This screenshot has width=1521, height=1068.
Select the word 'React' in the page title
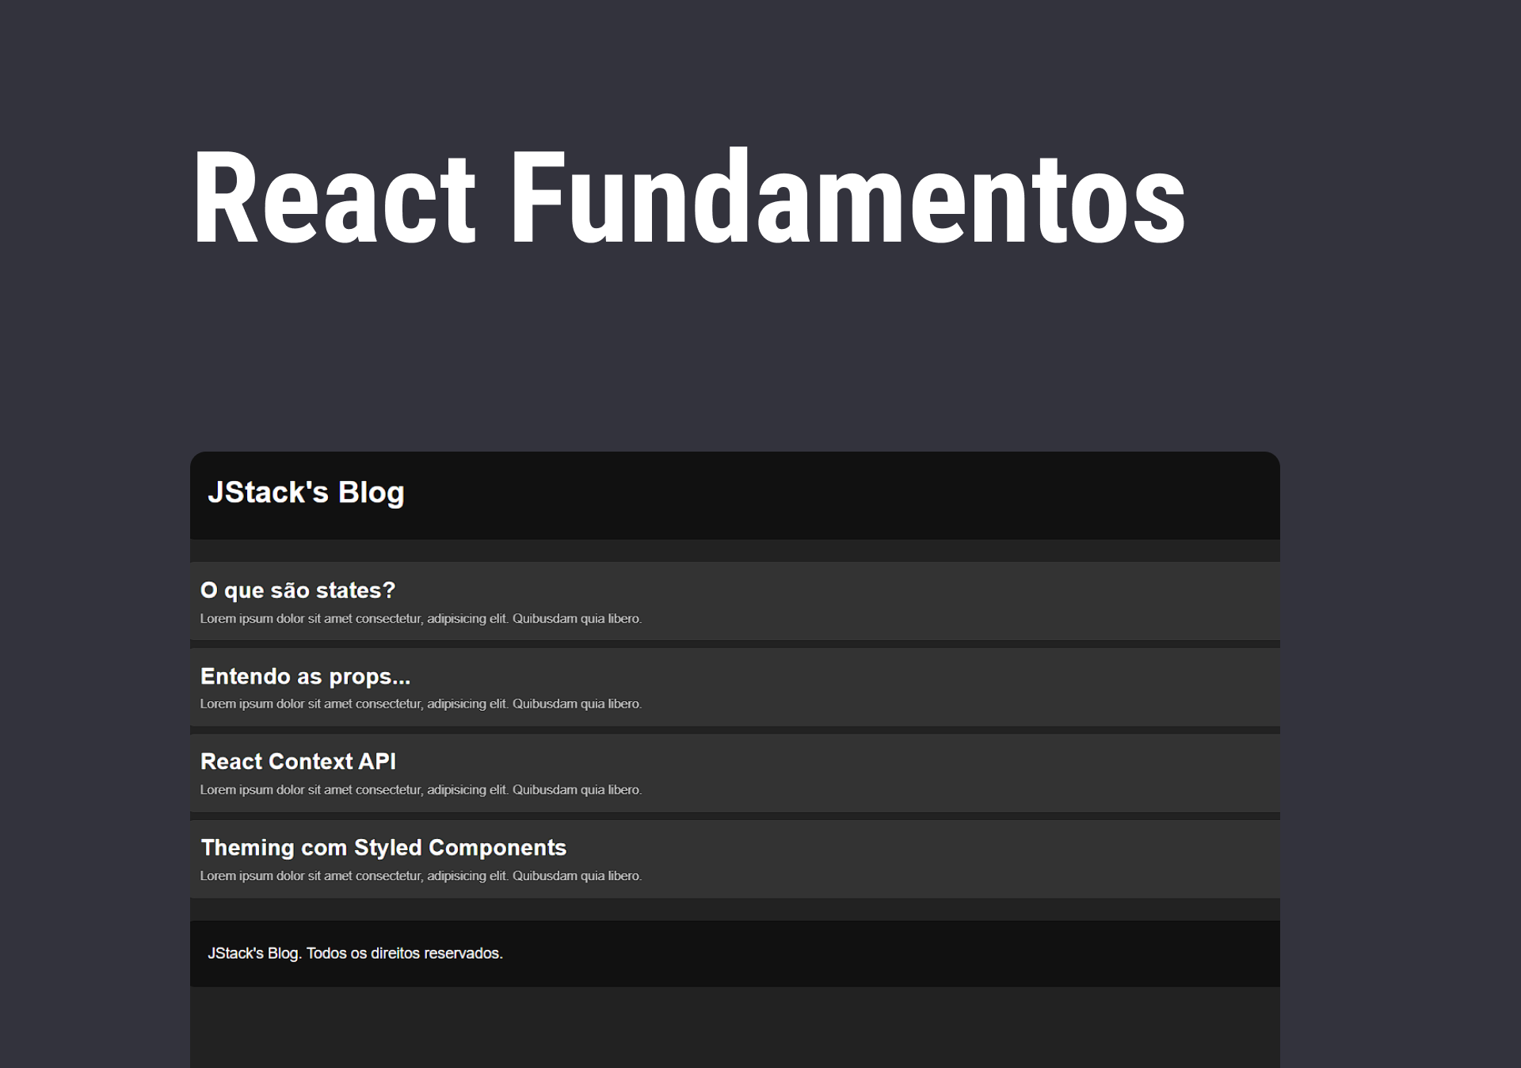click(333, 198)
